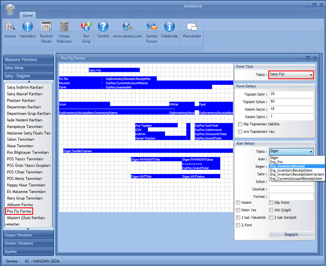Image resolution: width=326 pixels, height=266 pixels.
Task: Click the Hakkında info icon
Action: (x=169, y=27)
